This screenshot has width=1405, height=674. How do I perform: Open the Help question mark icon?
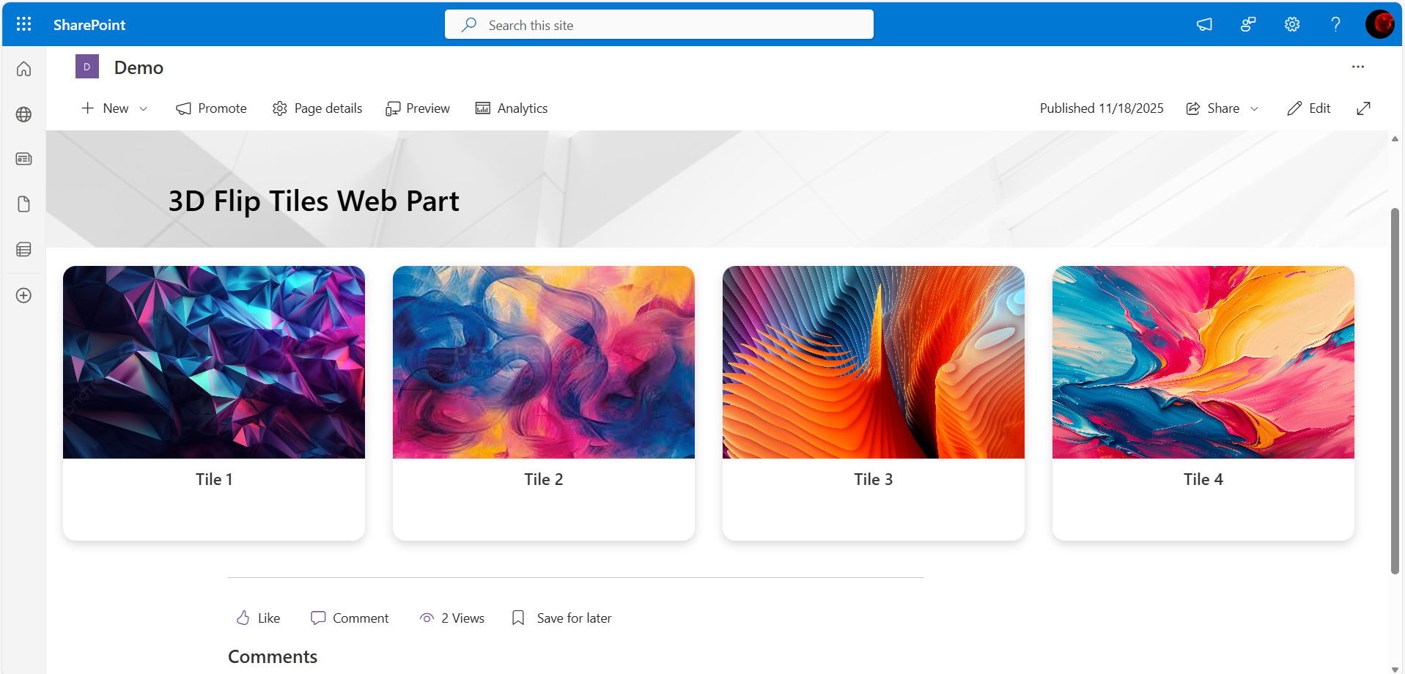(1335, 24)
